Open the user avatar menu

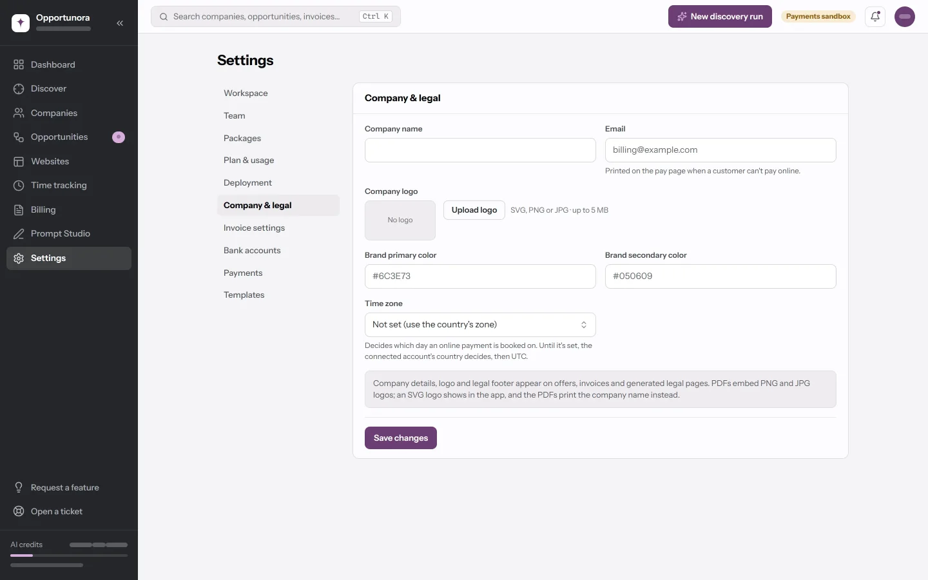point(905,17)
